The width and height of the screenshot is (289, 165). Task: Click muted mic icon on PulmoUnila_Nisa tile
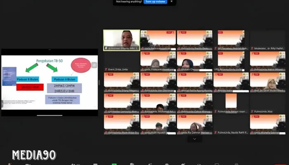click(252, 111)
